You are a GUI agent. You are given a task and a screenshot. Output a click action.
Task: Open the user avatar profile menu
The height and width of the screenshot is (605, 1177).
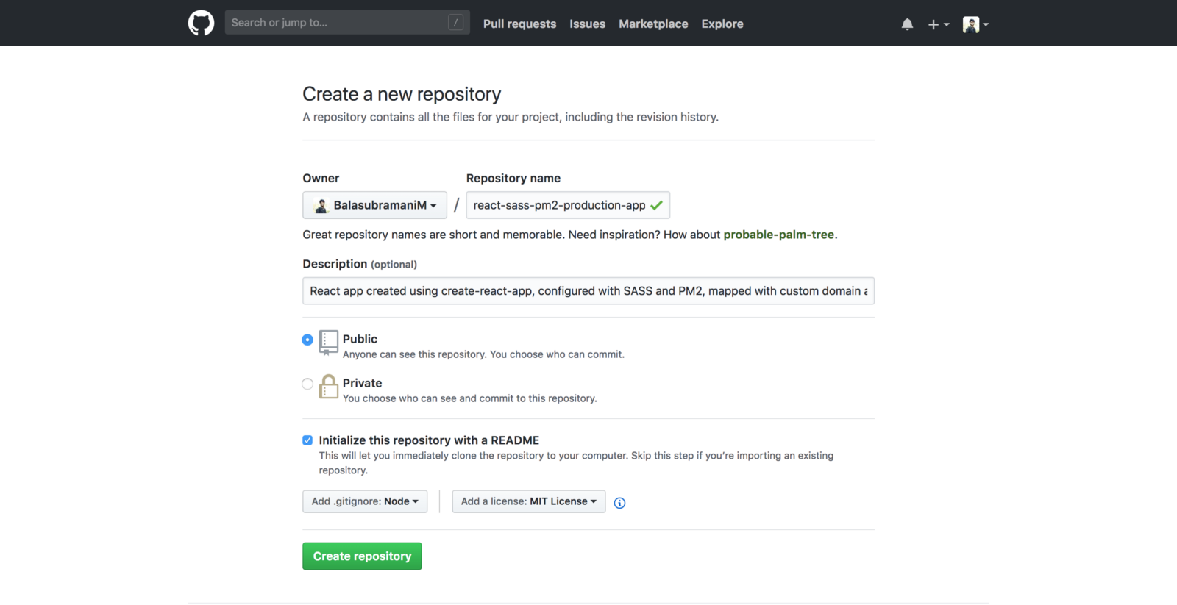coord(975,24)
